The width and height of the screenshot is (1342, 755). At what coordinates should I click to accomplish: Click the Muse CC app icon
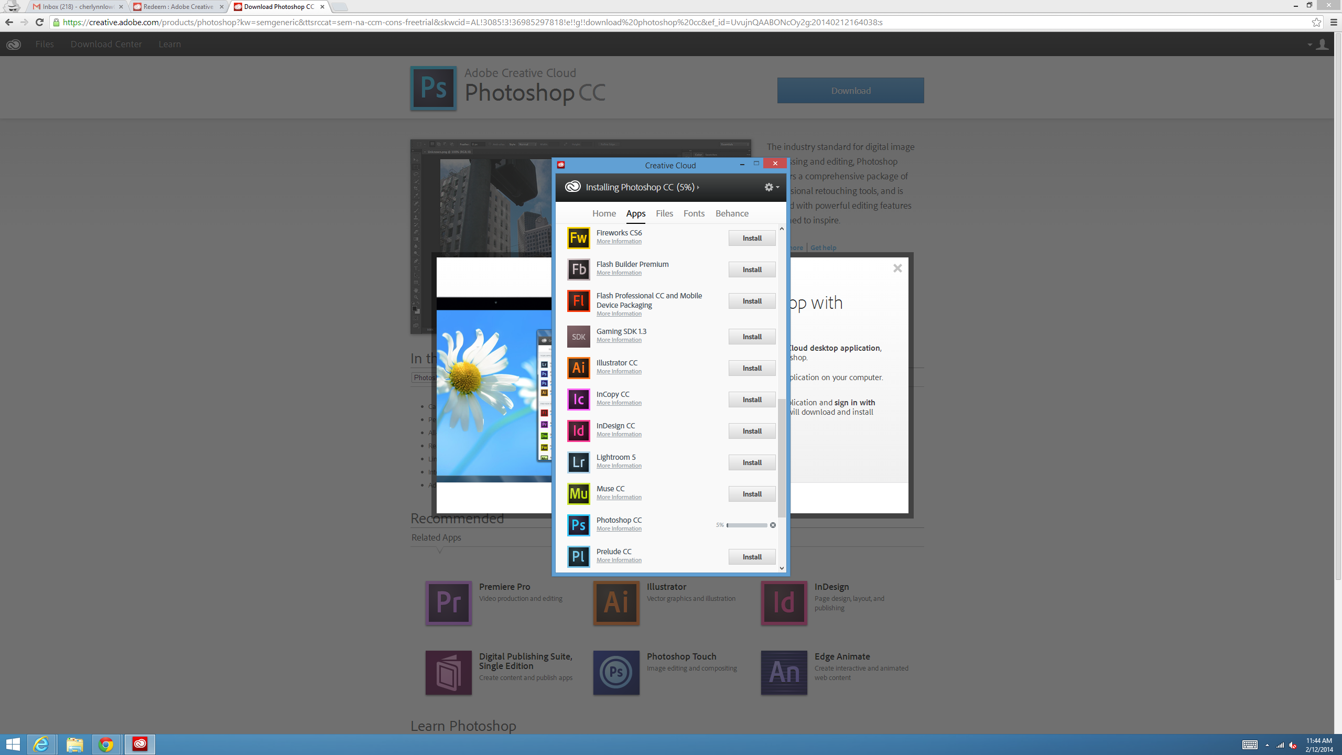pos(579,493)
